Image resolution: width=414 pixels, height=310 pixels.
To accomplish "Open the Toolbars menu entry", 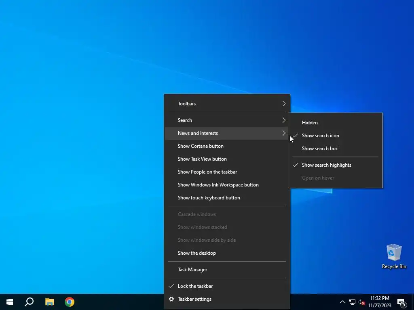I will tap(227, 104).
